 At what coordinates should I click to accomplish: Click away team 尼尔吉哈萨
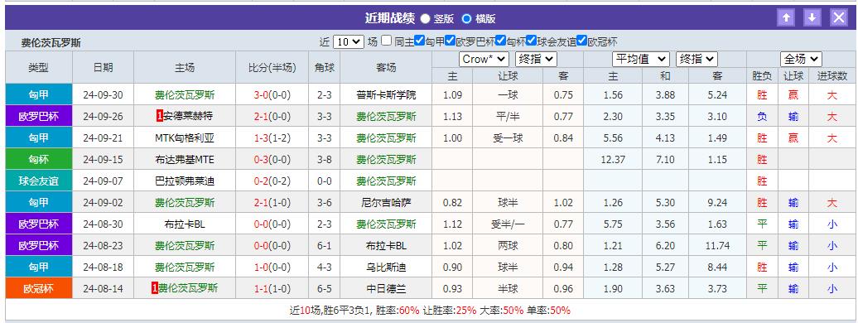tap(386, 203)
